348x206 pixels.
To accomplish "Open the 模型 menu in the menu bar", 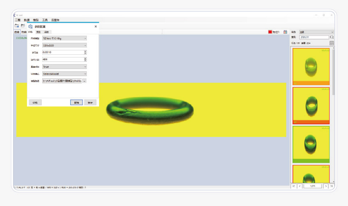I will coord(35,20).
